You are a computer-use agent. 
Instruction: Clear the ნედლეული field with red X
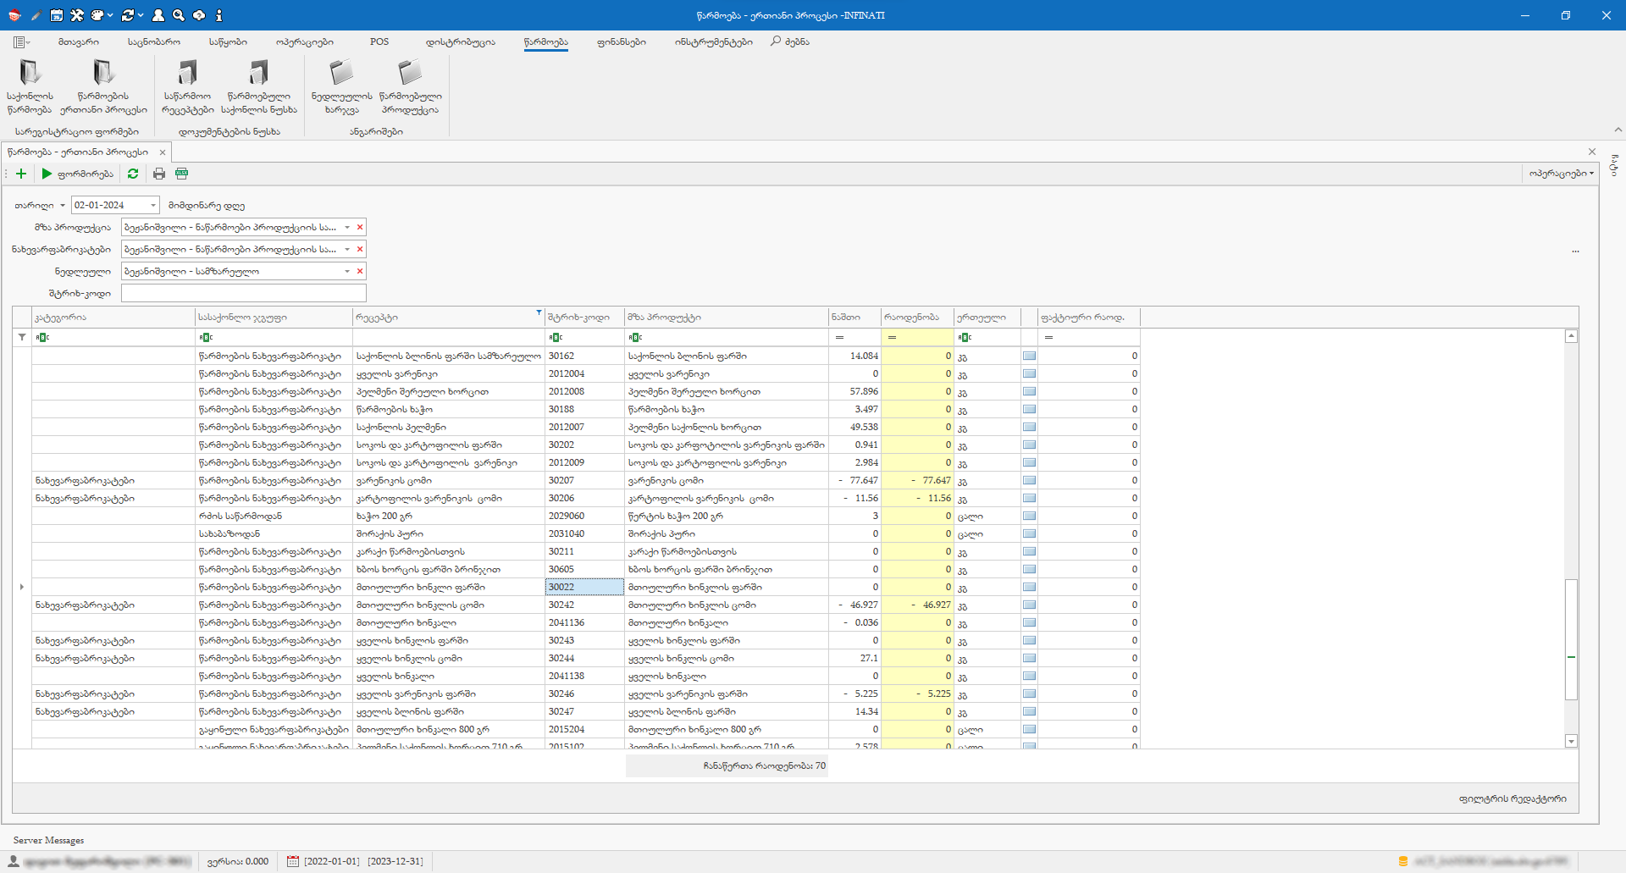[360, 271]
